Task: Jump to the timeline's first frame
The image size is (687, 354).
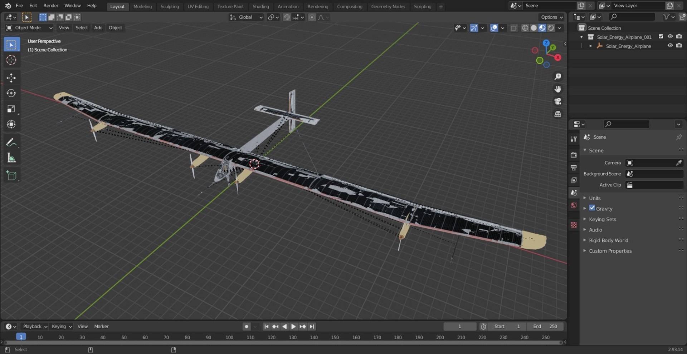Action: click(266, 326)
